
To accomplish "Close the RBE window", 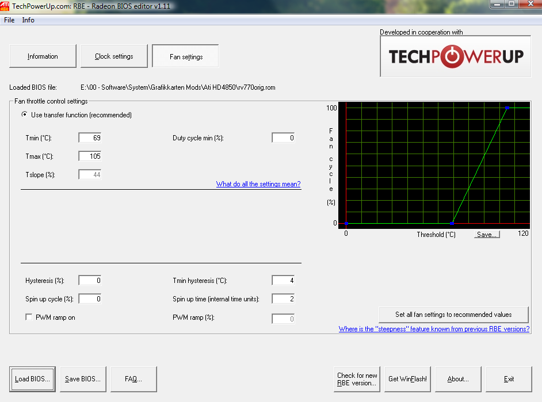I will pyautogui.click(x=530, y=4).
